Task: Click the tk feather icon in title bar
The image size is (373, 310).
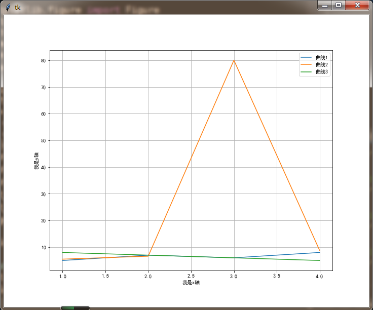Action: (8, 8)
